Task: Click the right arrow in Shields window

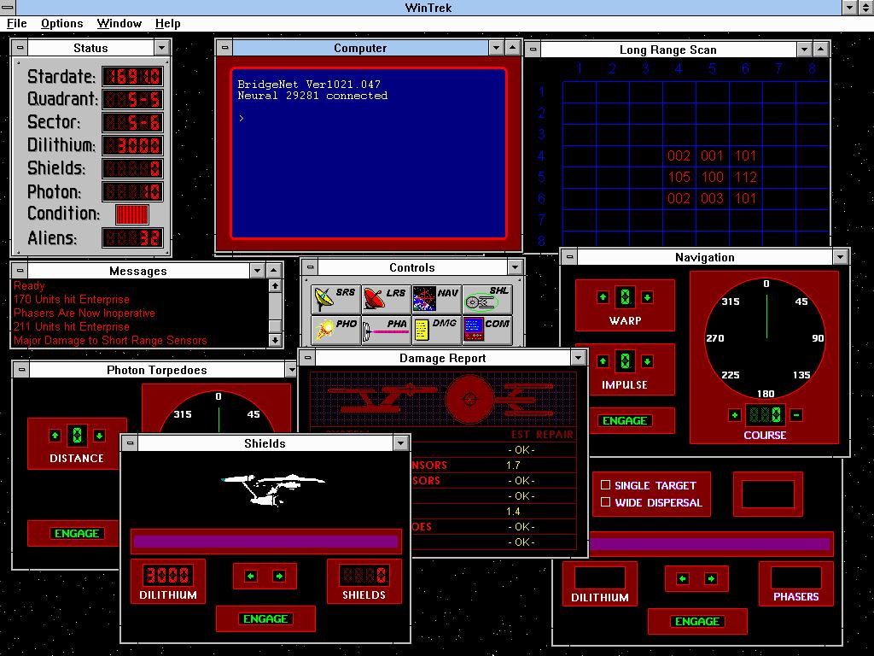Action: (x=279, y=577)
